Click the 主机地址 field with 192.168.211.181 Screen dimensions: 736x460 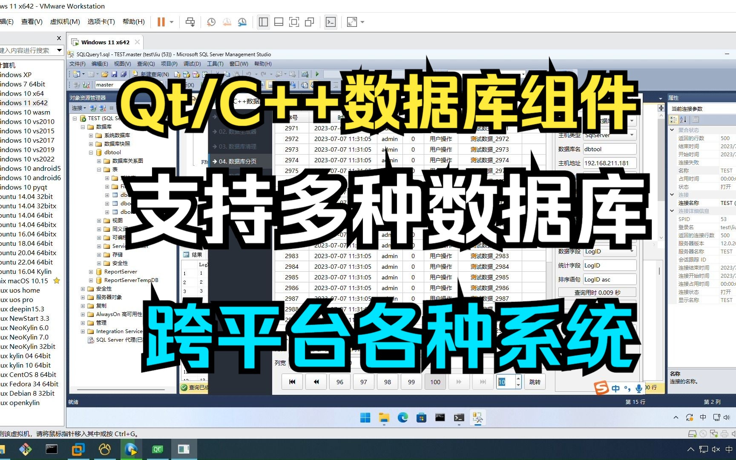609,163
